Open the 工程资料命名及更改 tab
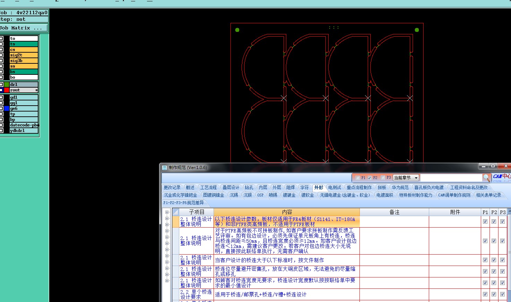The width and height of the screenshot is (511, 302). pos(469,187)
